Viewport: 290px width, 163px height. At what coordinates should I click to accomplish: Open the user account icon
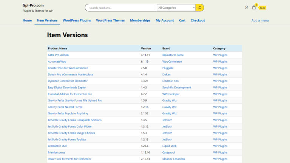[247, 7]
